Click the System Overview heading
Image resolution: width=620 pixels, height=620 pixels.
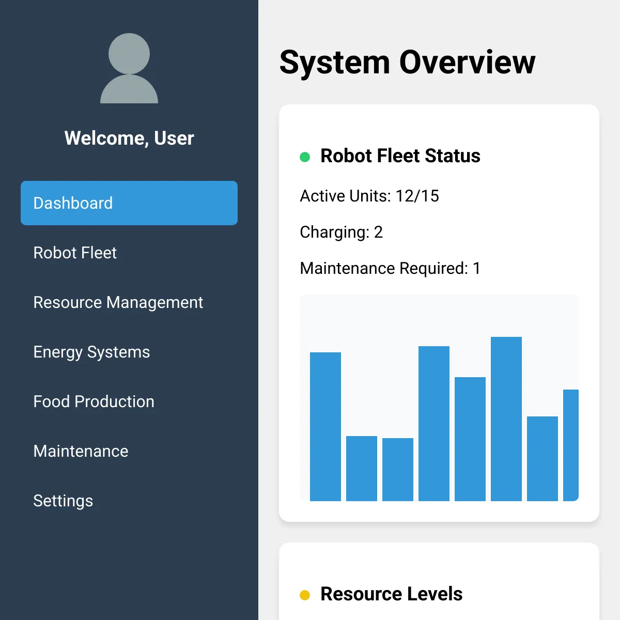[407, 62]
